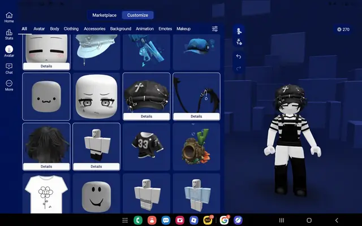
Task: Open Details for the white torso black pants outfit
Action: click(96, 167)
